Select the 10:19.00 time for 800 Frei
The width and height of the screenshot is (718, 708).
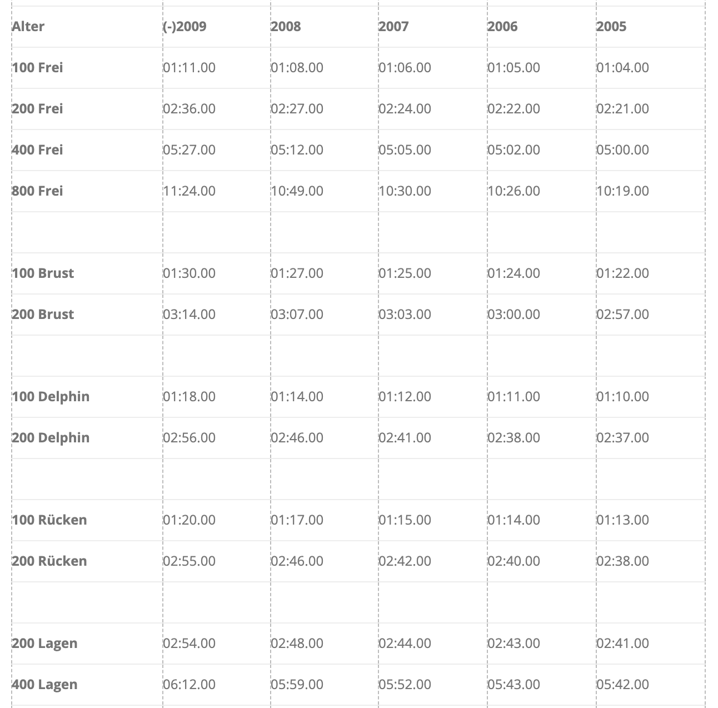622,191
